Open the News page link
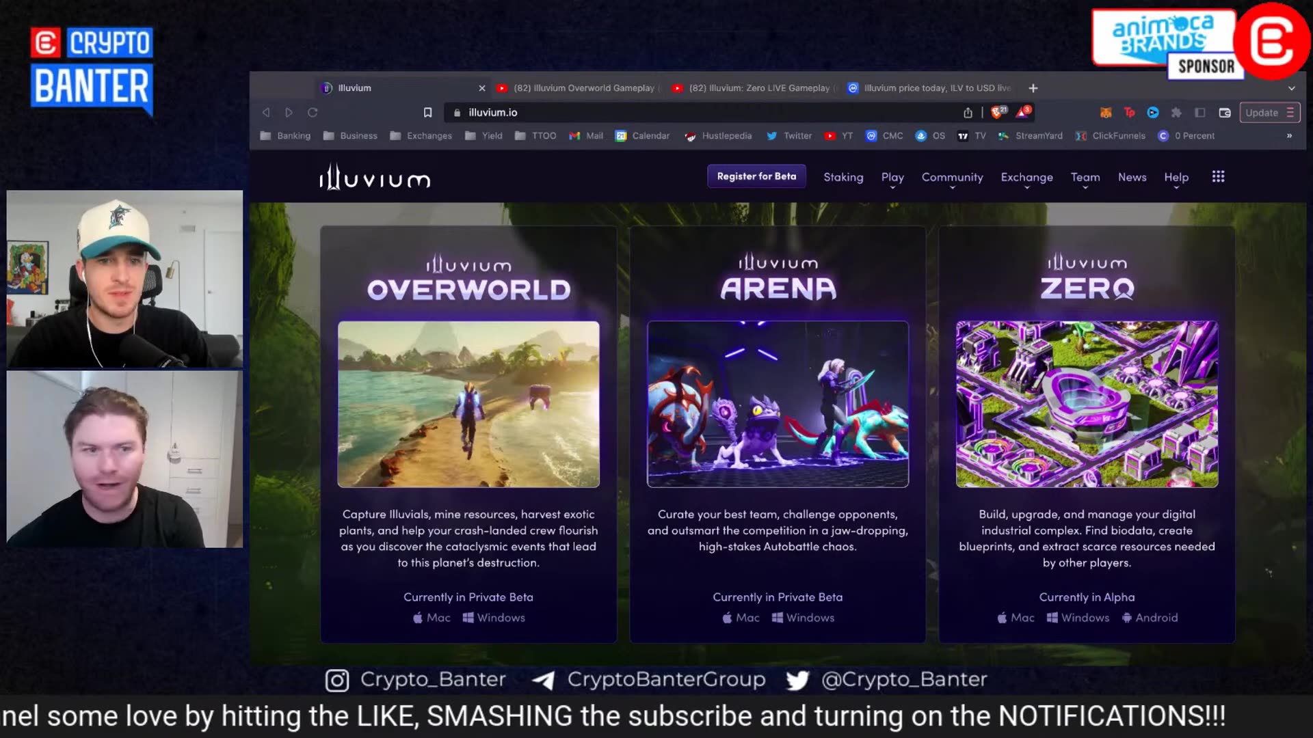 pos(1132,177)
